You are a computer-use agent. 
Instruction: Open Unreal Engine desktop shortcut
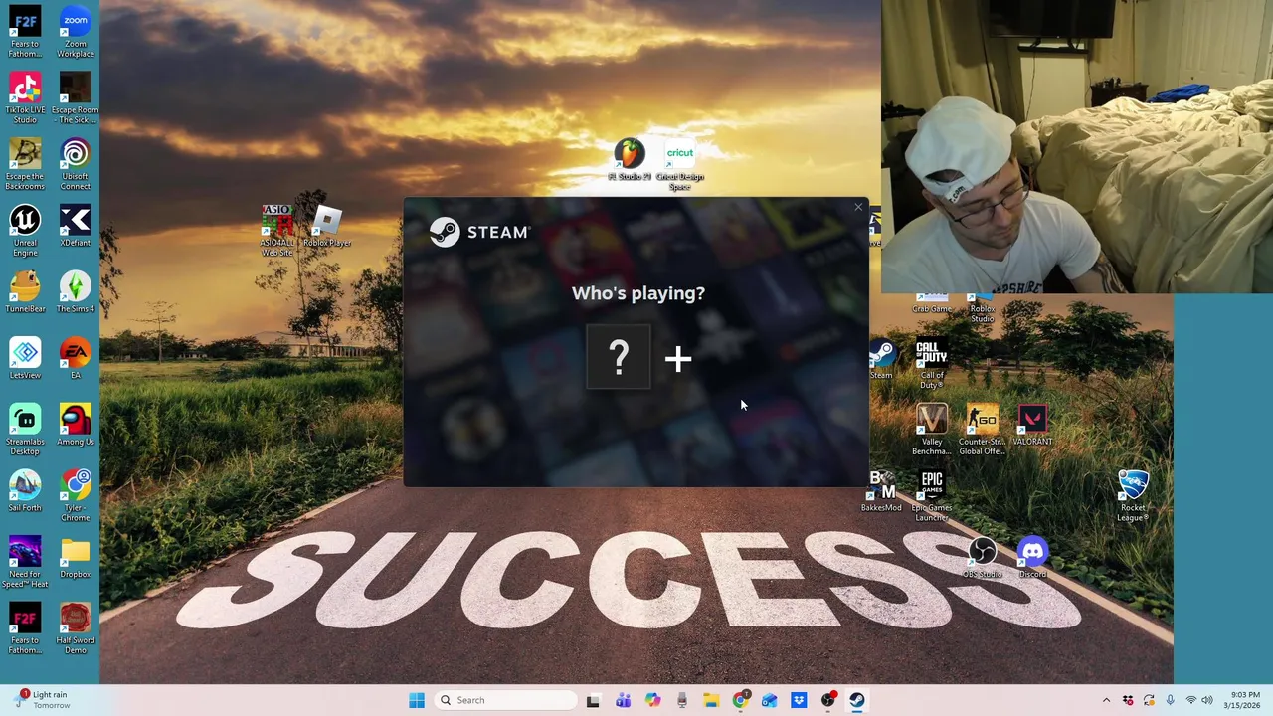point(25,230)
